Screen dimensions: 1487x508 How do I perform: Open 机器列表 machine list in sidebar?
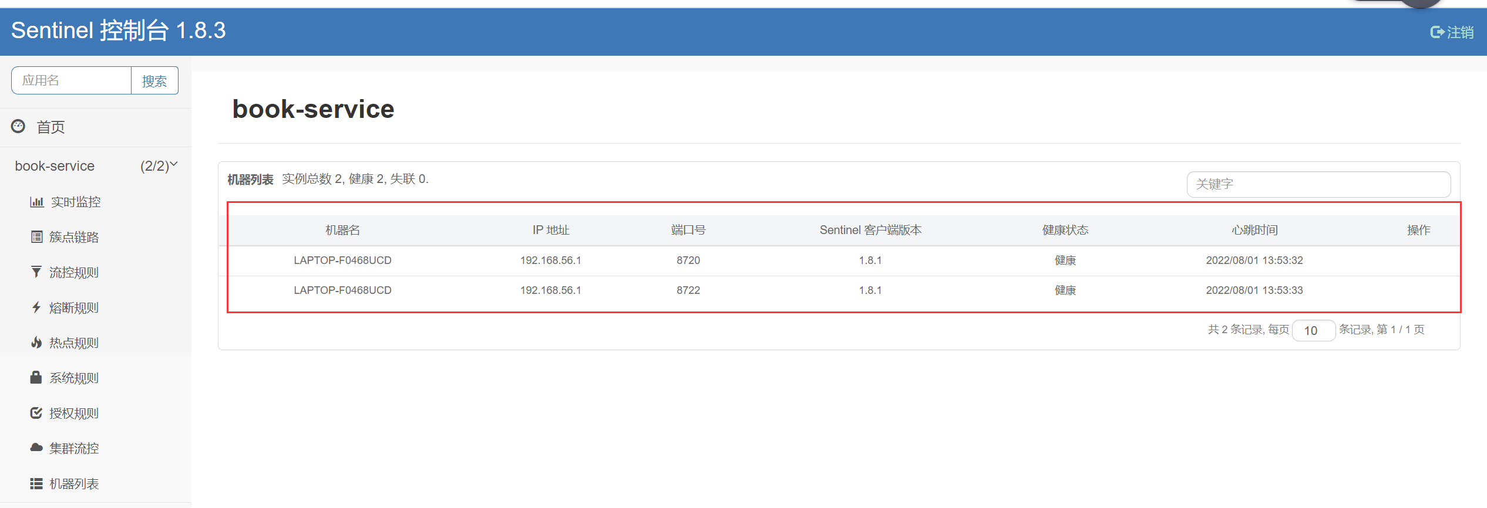(x=74, y=483)
